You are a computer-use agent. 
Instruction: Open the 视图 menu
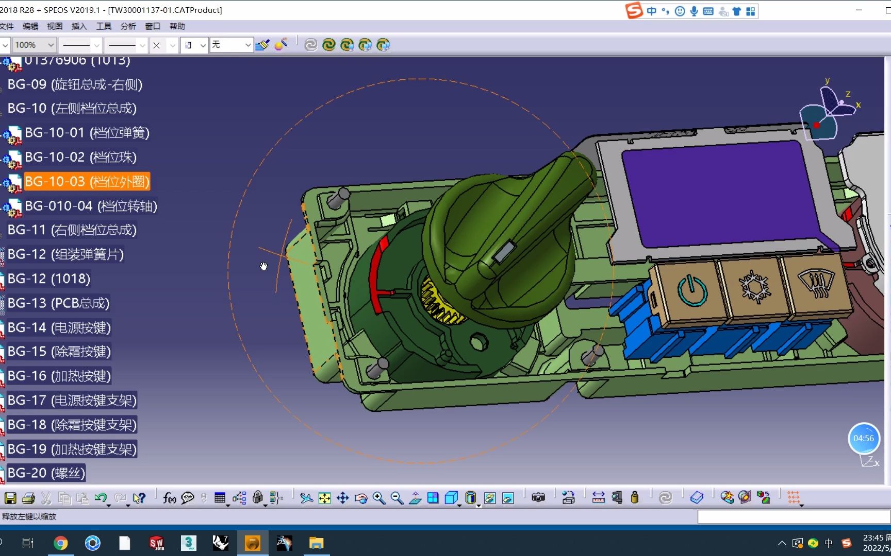(55, 26)
